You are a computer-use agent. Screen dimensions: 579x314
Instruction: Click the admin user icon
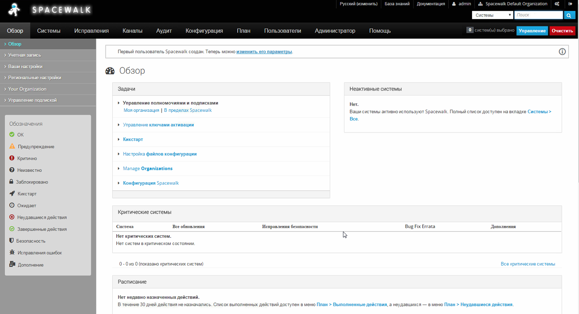coord(454,4)
